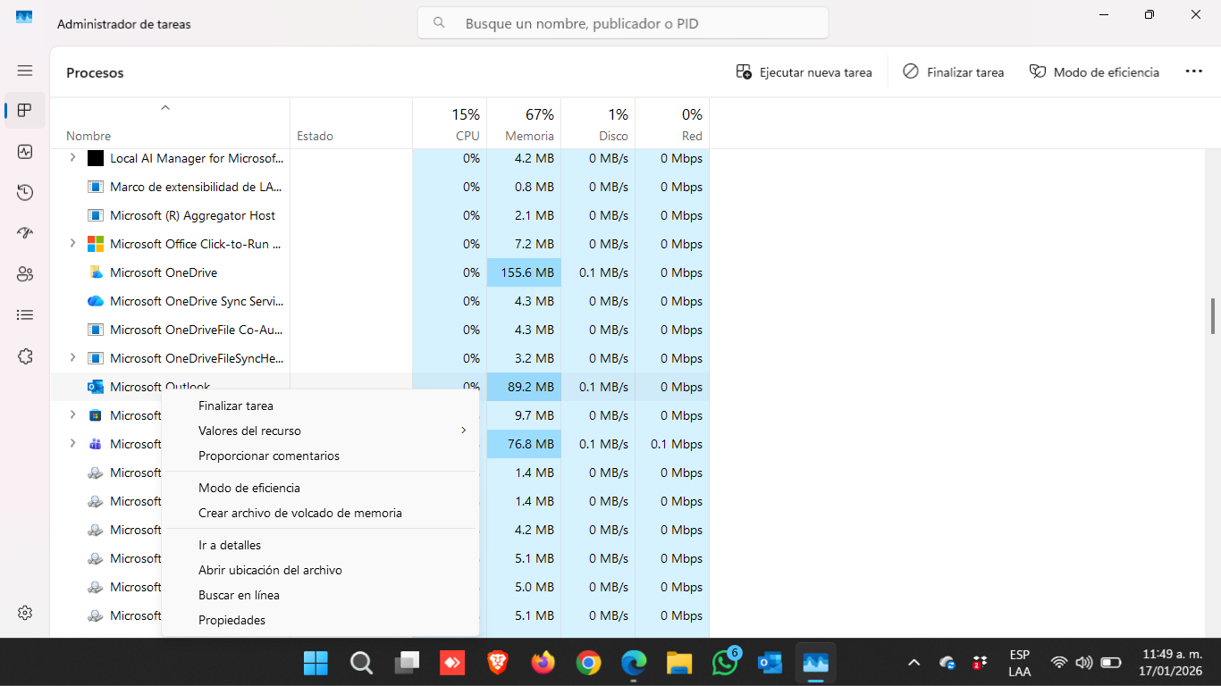Click the process search input field

[623, 23]
